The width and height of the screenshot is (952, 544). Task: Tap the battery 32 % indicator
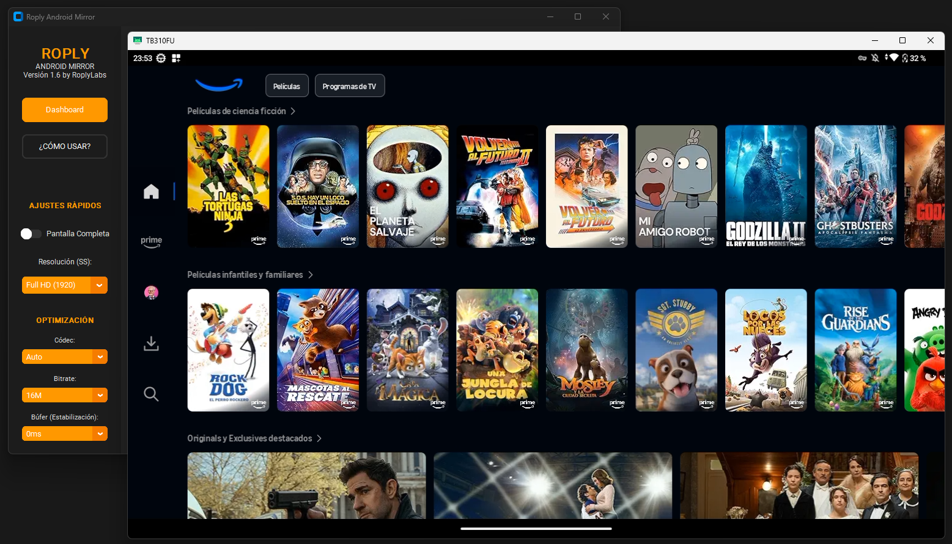tap(914, 58)
